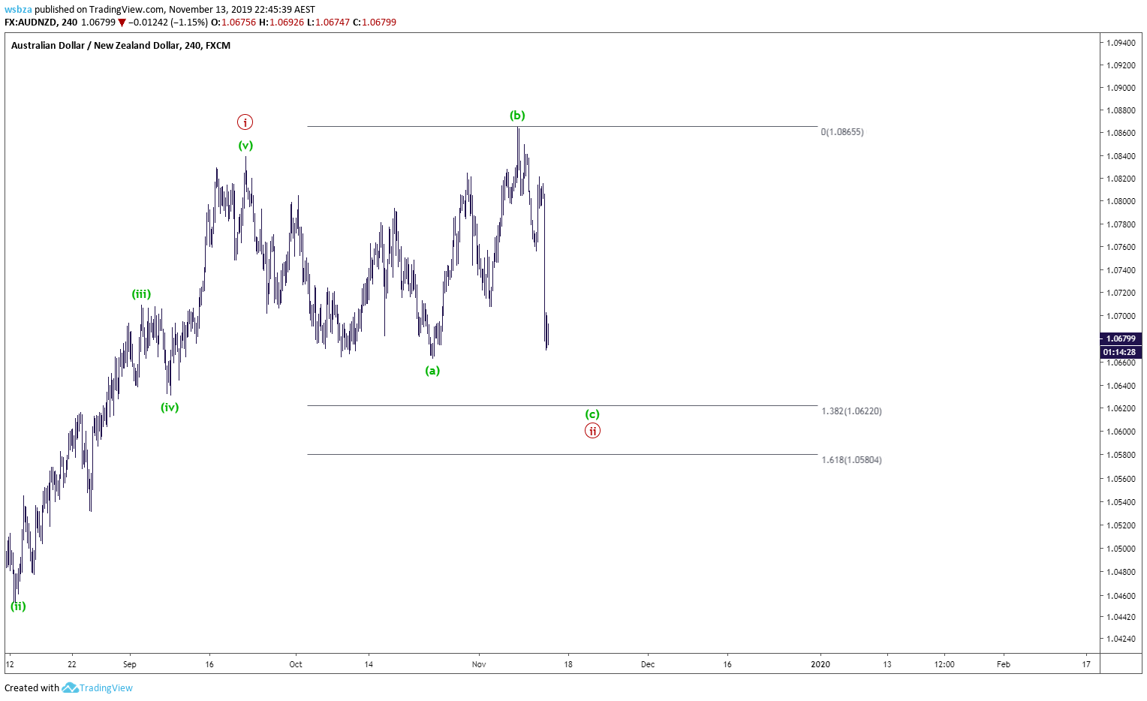
Task: Click the green (ii) wave label at chart low
Action: pyautogui.click(x=18, y=606)
